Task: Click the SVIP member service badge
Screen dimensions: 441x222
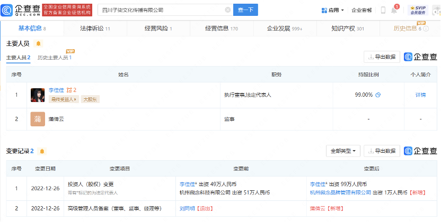Action: pos(420,10)
